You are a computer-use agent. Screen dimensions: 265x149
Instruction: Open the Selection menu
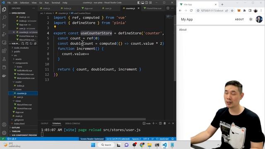[24, 2]
